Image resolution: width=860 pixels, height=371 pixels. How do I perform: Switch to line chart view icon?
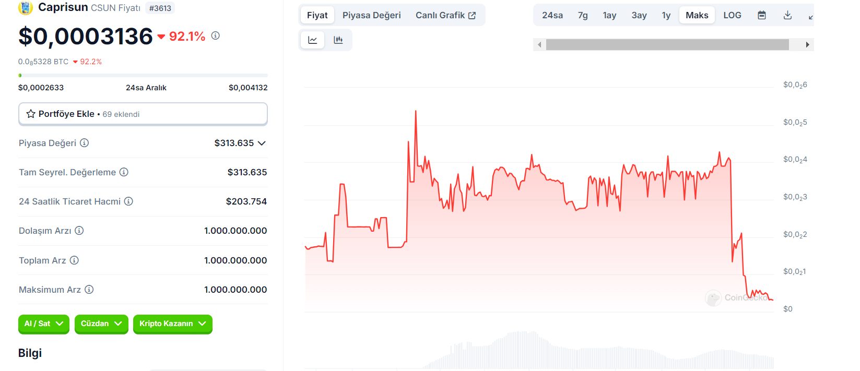coord(312,40)
